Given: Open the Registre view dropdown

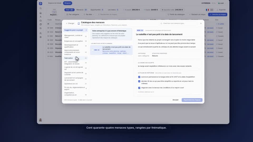Looking at the screenshot, I should point(54,15).
